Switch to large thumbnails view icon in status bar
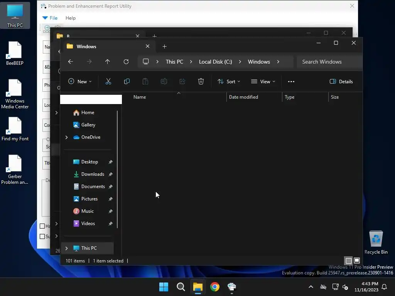Image resolution: width=395 pixels, height=296 pixels. (357, 261)
